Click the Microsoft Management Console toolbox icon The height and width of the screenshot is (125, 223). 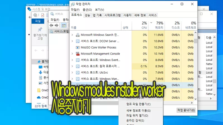[78, 54]
